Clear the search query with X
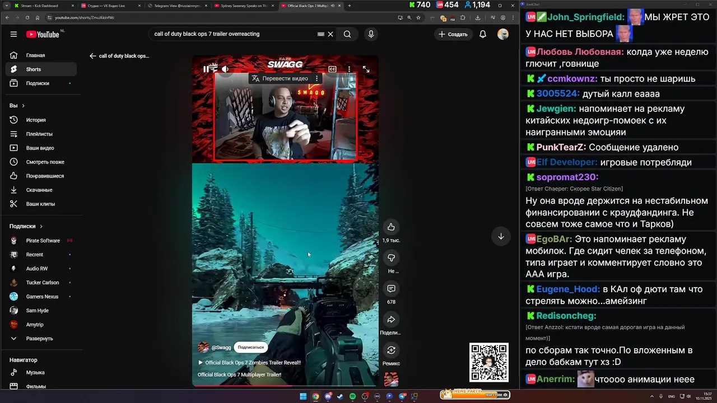 click(x=330, y=34)
